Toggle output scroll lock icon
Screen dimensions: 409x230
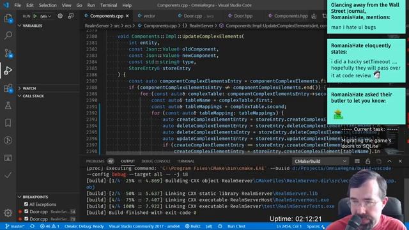[x=368, y=161]
